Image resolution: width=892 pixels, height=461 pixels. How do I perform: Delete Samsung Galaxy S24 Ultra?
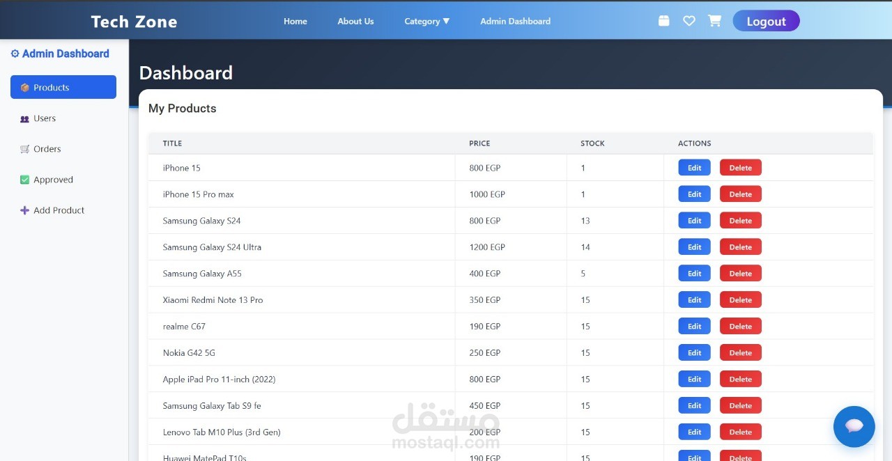(740, 247)
